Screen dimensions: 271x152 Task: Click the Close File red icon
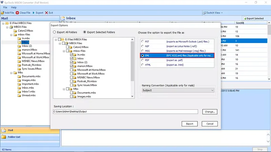point(17,13)
